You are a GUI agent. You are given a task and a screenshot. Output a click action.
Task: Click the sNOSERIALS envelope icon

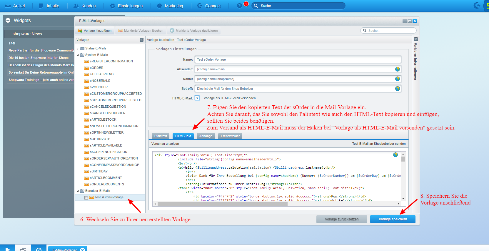point(87,81)
